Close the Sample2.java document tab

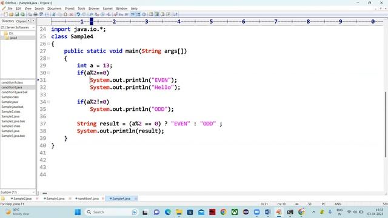coord(37,199)
